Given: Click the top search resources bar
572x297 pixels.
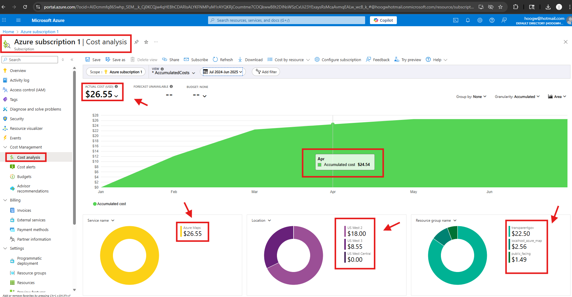Looking at the screenshot, I should [287, 20].
